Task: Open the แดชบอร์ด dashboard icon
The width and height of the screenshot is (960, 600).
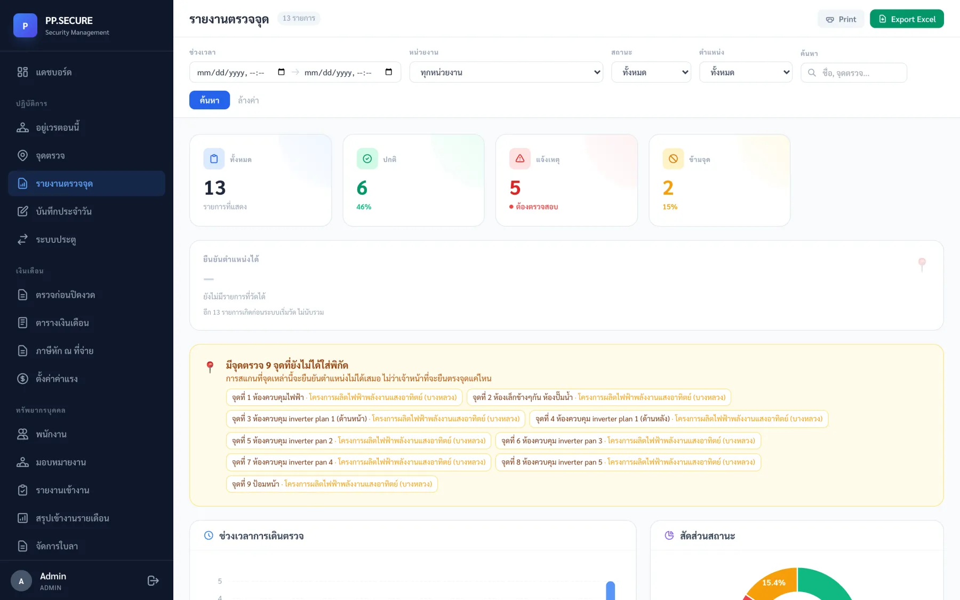Action: click(x=22, y=72)
